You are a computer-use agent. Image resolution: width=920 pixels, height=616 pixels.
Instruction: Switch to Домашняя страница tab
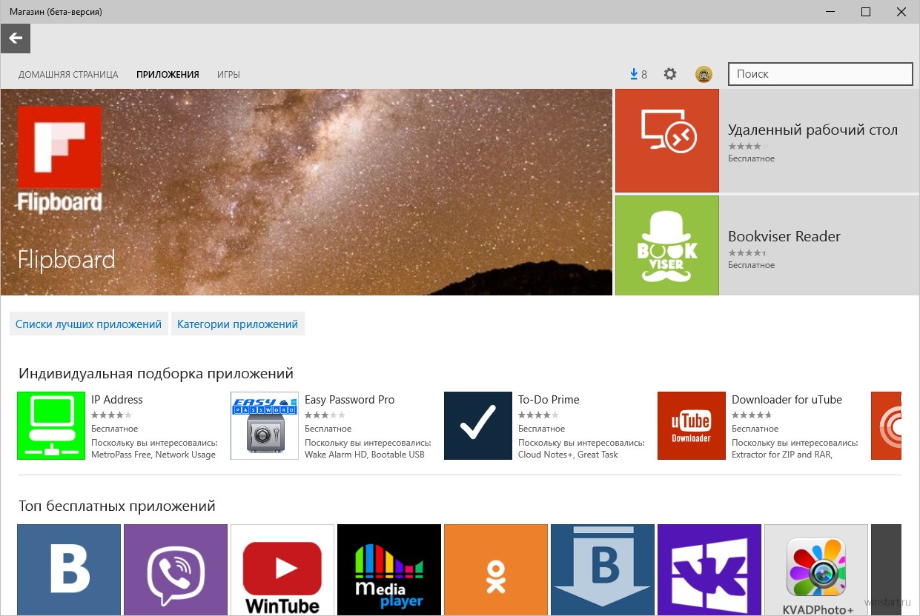click(x=68, y=75)
